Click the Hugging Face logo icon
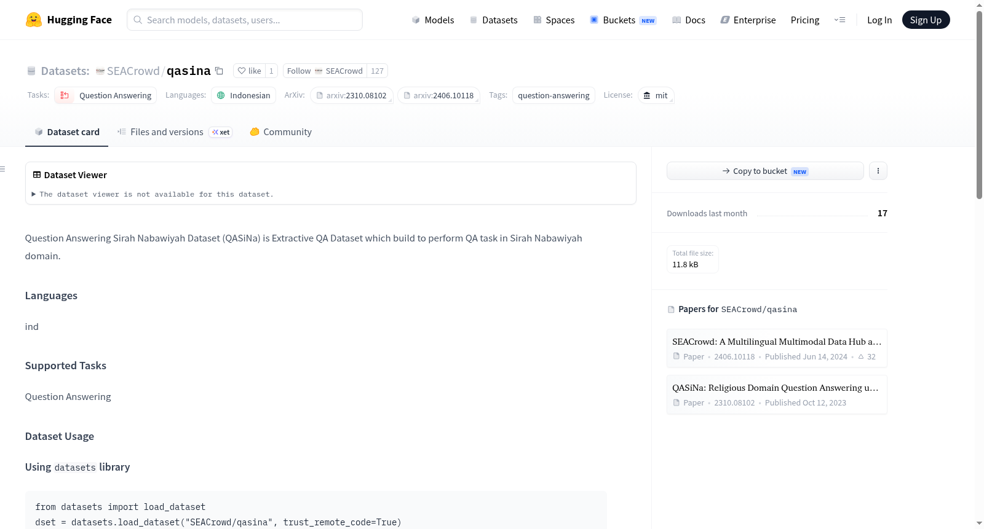This screenshot has width=984, height=529. (33, 20)
